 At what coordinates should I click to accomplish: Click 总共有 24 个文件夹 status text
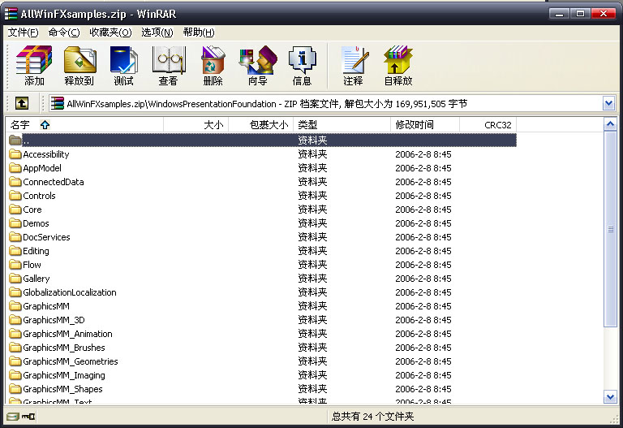[372, 417]
